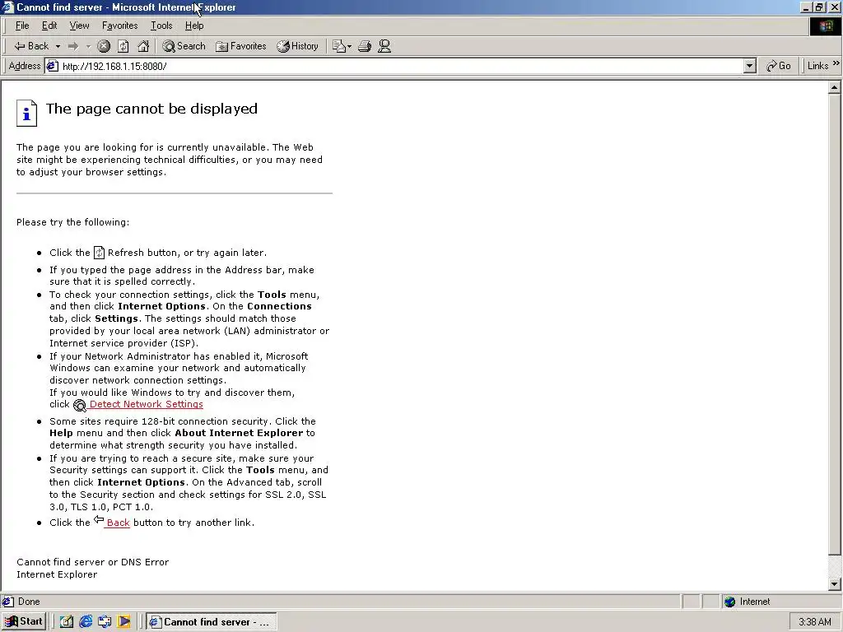Expand the address bar dropdown list
The width and height of the screenshot is (843, 632).
tap(750, 66)
